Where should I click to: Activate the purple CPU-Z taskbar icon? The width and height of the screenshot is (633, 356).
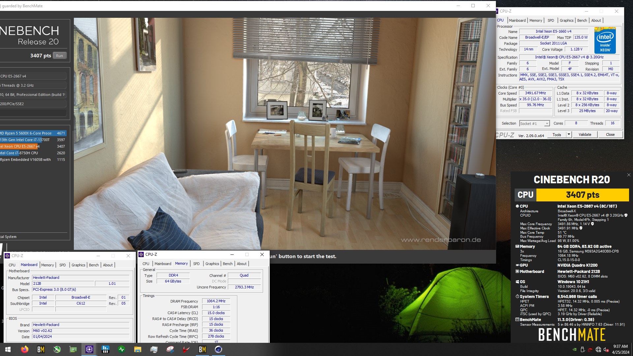pyautogui.click(x=89, y=349)
